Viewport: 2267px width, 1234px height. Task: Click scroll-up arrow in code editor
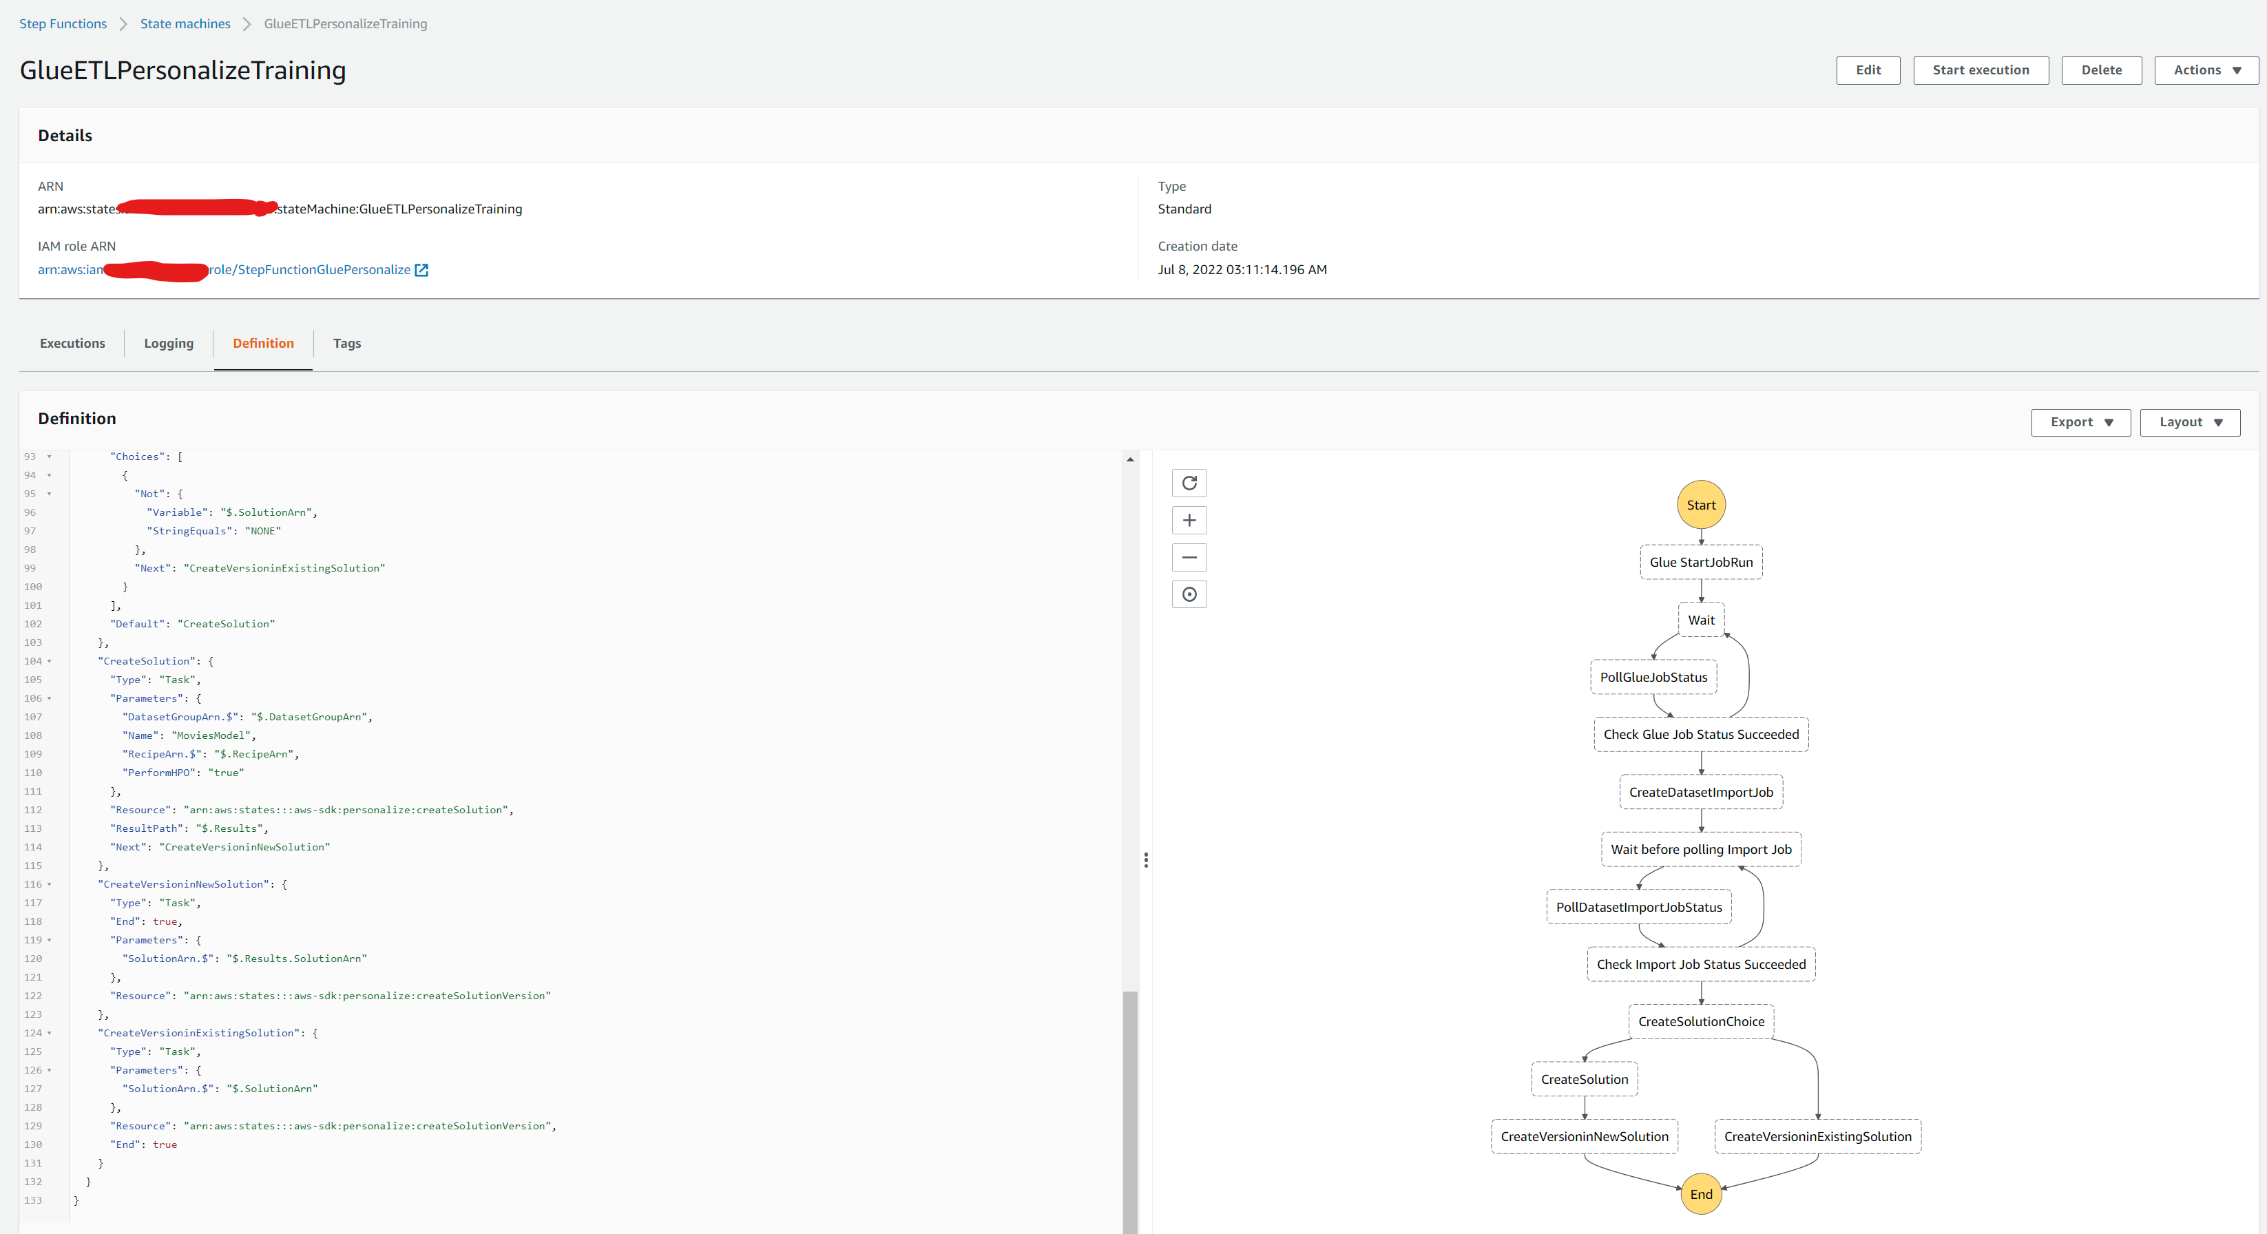point(1130,459)
